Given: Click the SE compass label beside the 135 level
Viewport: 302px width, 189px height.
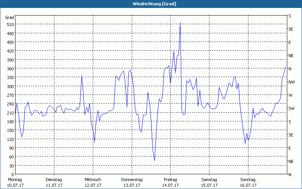Looking at the screenshot, I should [291, 135].
